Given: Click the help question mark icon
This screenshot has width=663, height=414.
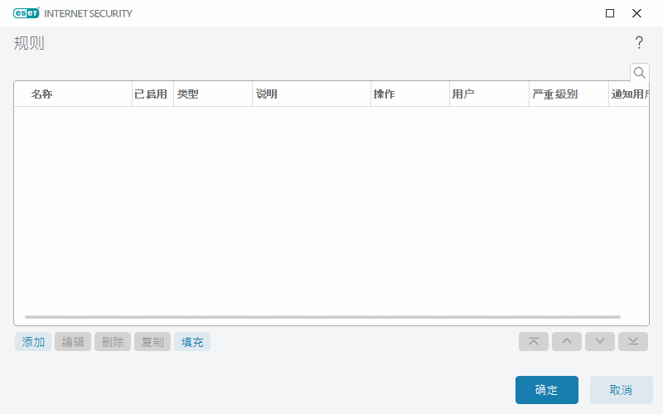Looking at the screenshot, I should point(639,43).
